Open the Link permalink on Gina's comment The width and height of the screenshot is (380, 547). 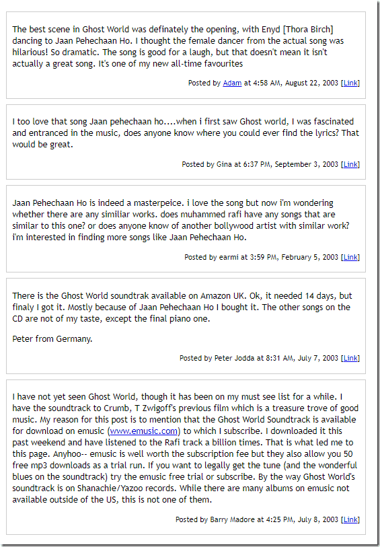350,164
